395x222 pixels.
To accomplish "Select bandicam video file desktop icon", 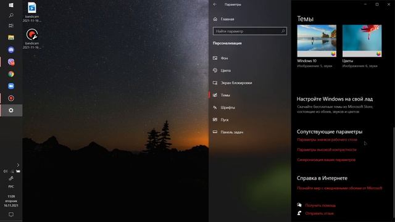I will coord(31,12).
